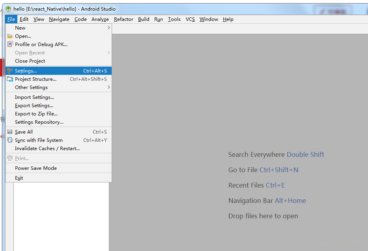This screenshot has width=368, height=251.
Task: Click the floppy disk Save All icon
Action: coord(10,132)
